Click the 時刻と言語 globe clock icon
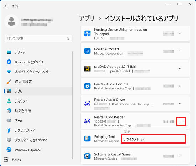This screenshot has width=196, height=166. point(9,111)
